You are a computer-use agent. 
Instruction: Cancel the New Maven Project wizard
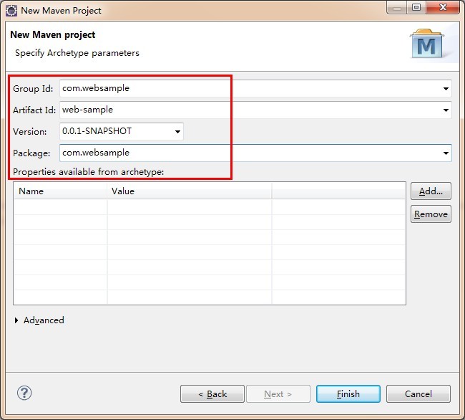coord(418,394)
